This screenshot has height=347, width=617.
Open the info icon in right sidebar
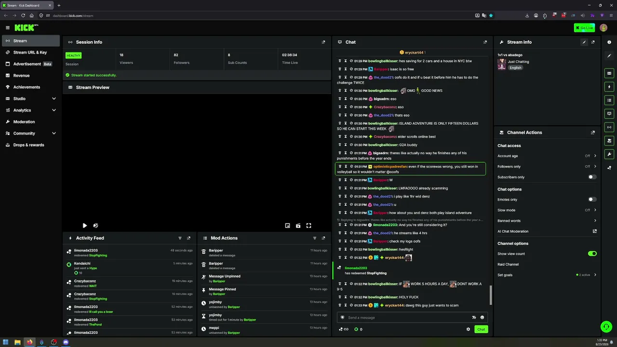609,42
